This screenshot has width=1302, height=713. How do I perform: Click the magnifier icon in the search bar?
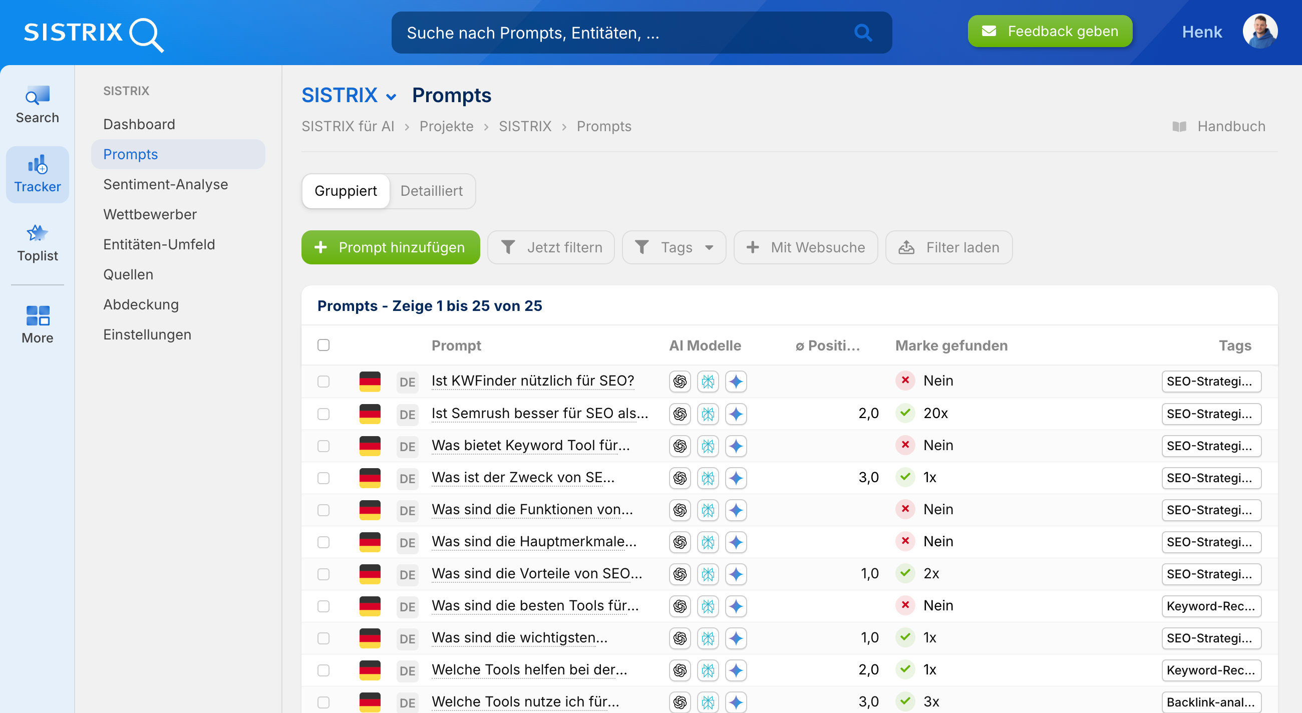(863, 33)
